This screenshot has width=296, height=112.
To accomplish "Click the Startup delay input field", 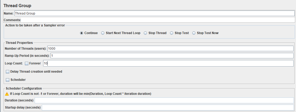I will [168, 108].
